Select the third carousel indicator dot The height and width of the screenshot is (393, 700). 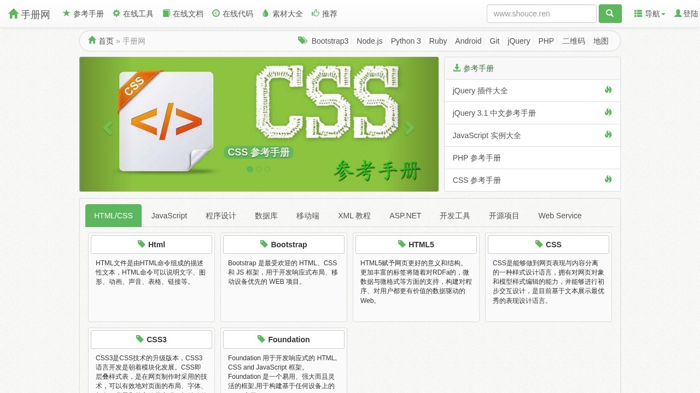pos(267,169)
